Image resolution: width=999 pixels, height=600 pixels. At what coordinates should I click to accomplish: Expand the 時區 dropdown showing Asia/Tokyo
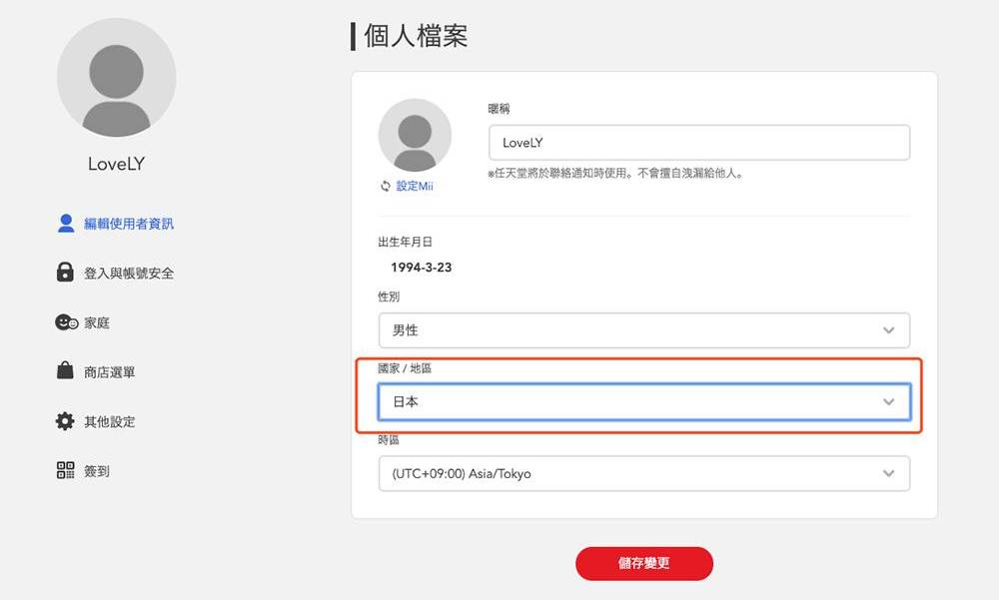pos(644,473)
